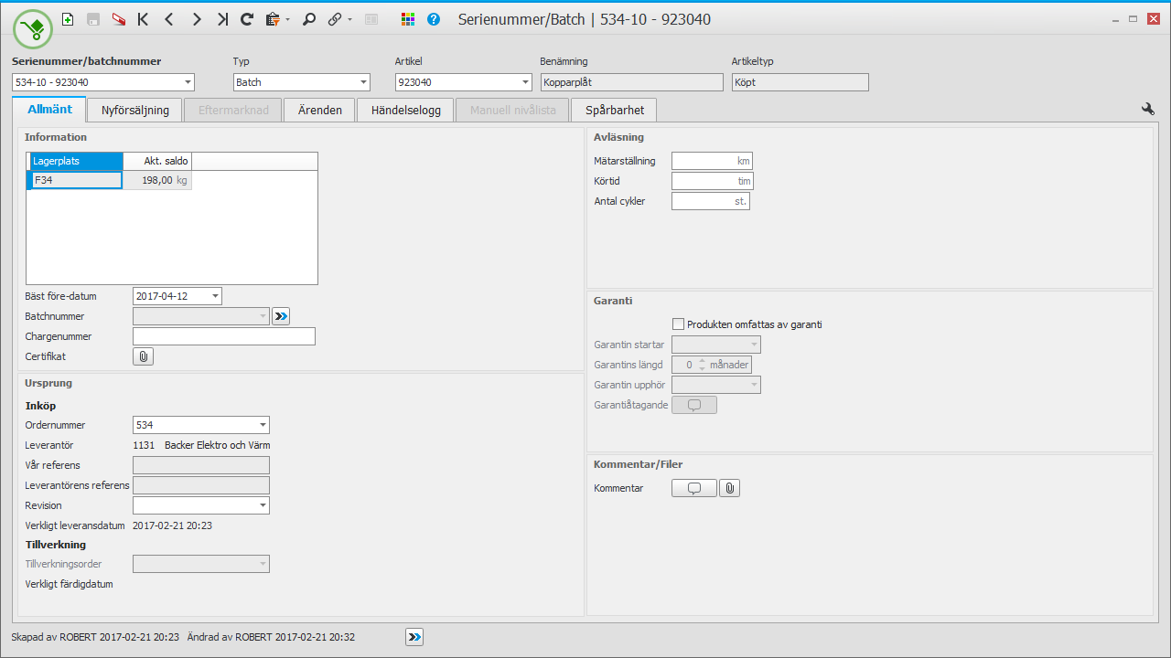Open the Garantiåtagande speech bubble button
This screenshot has height=658, width=1171.
(694, 405)
